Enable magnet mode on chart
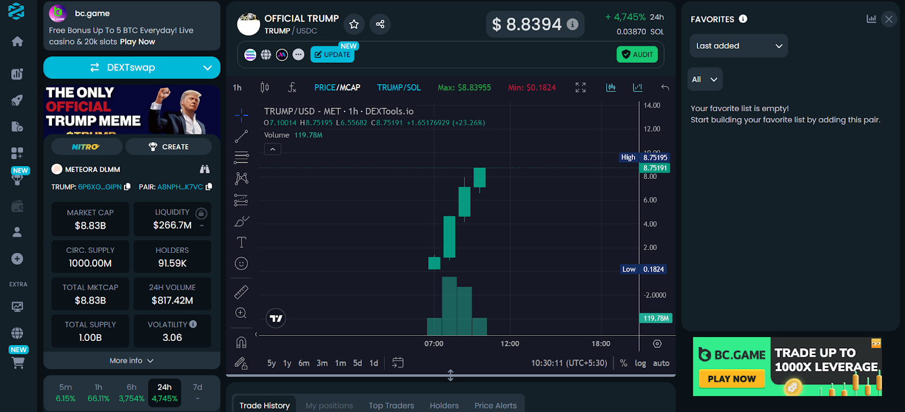The height and width of the screenshot is (412, 905). (x=242, y=342)
